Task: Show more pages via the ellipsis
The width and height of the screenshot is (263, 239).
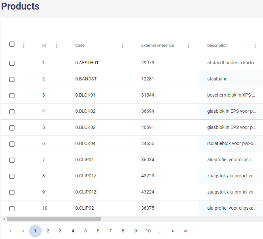Action: coord(161,231)
